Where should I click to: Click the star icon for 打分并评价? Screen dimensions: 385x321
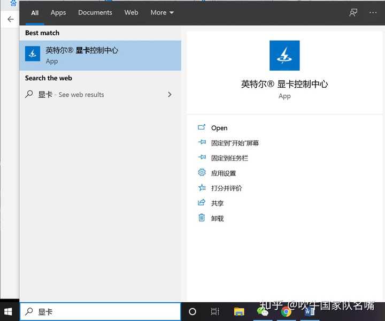202,188
